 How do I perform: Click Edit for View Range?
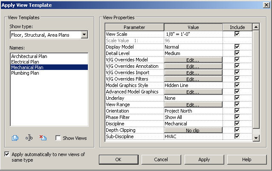point(193,105)
